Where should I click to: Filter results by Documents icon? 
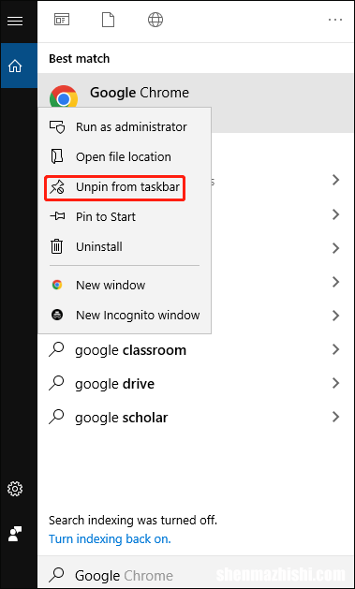109,20
